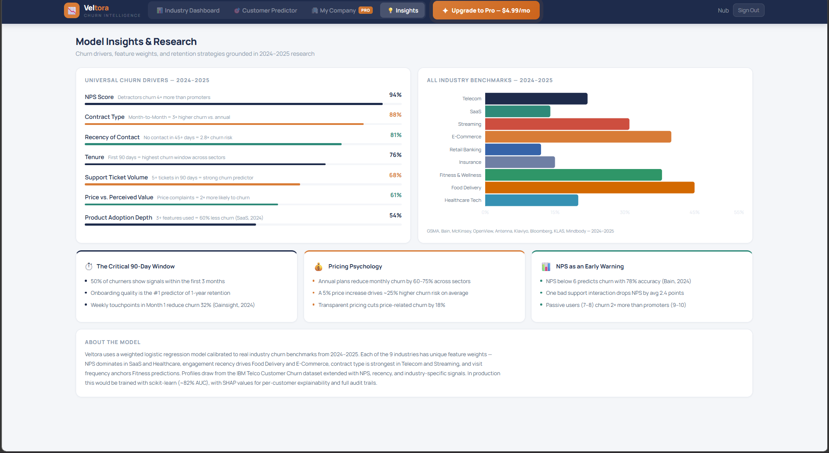
Task: Select the Telecom benchmark bar
Action: click(536, 99)
